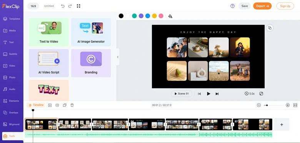
Task: Select scene 02 in the timeline
Action: coord(75,124)
